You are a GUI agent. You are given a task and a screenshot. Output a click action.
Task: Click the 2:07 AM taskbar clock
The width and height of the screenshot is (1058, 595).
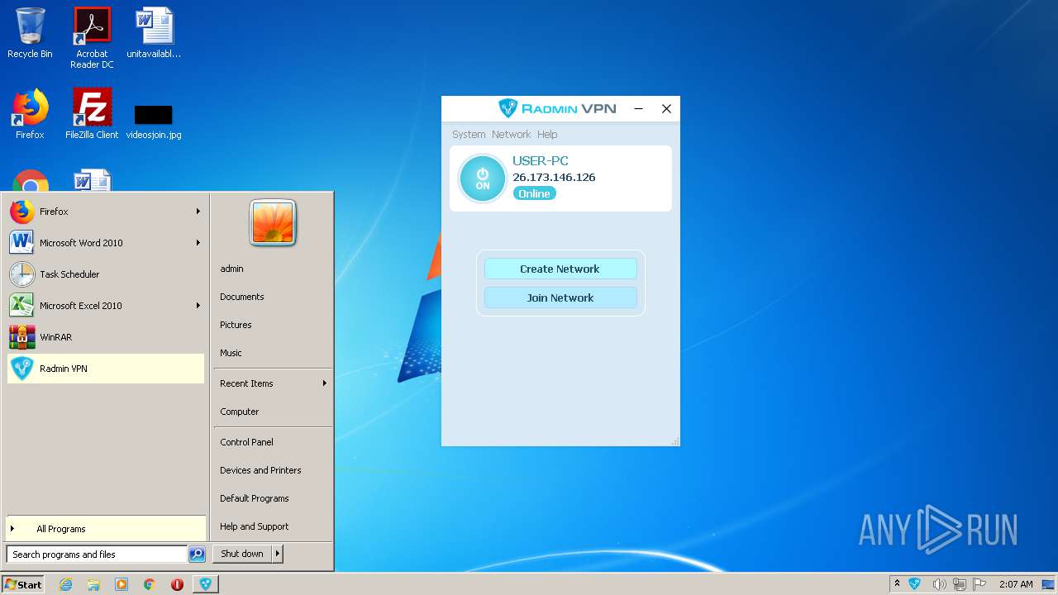tap(1016, 584)
